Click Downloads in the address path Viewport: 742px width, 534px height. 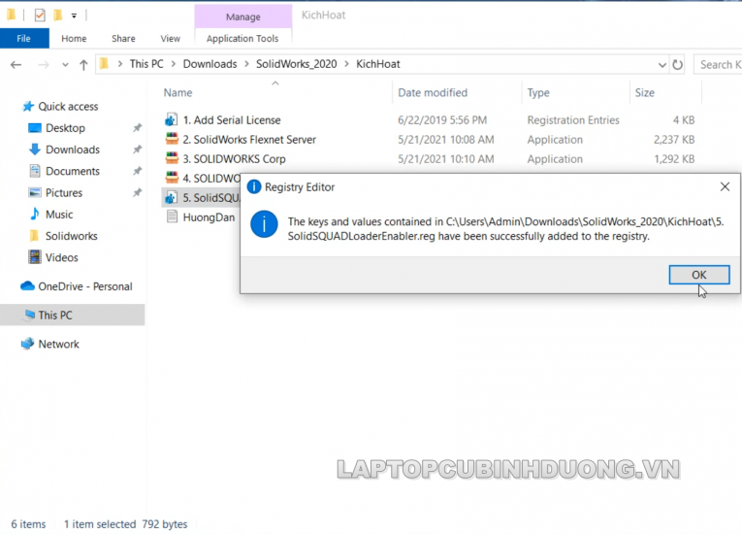click(210, 64)
